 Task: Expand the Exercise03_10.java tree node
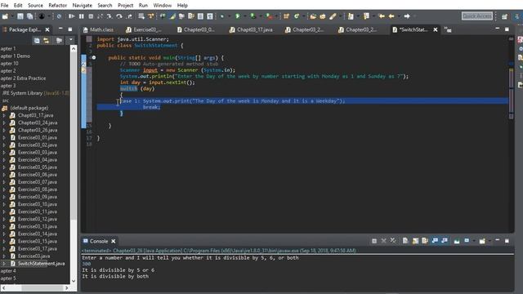[4, 204]
